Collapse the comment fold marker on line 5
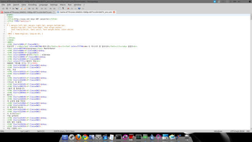The image size is (252, 142). tap(6, 23)
